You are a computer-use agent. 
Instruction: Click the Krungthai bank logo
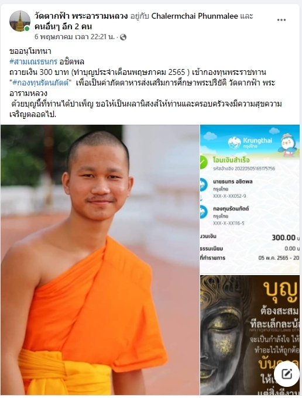pyautogui.click(x=250, y=143)
